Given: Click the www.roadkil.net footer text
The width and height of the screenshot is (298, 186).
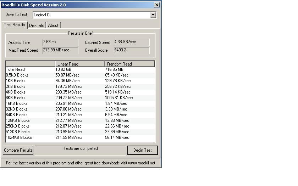Looking at the screenshot, I should pos(142,163).
